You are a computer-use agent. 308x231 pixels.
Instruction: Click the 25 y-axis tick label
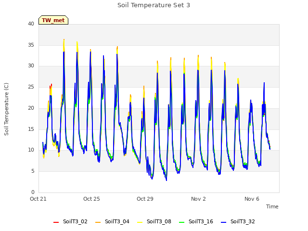[x=31, y=87]
